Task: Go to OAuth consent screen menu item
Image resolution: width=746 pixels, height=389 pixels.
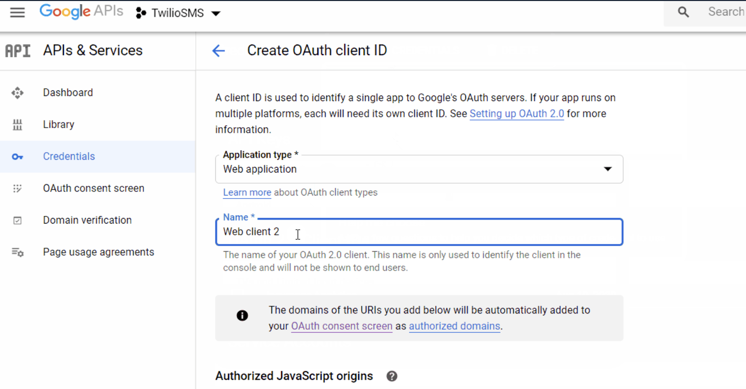Action: tap(93, 188)
